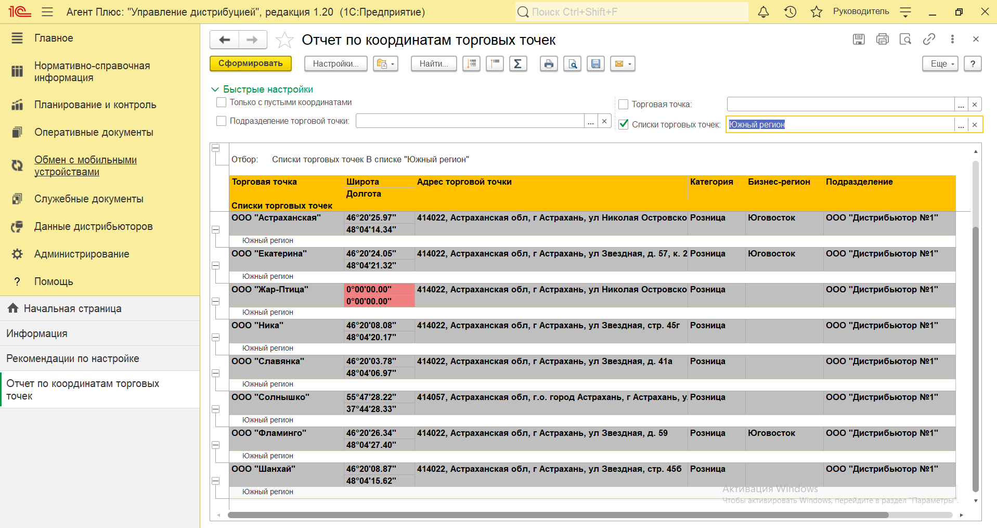Open email send dropdown
997x528 pixels.
[x=623, y=63]
